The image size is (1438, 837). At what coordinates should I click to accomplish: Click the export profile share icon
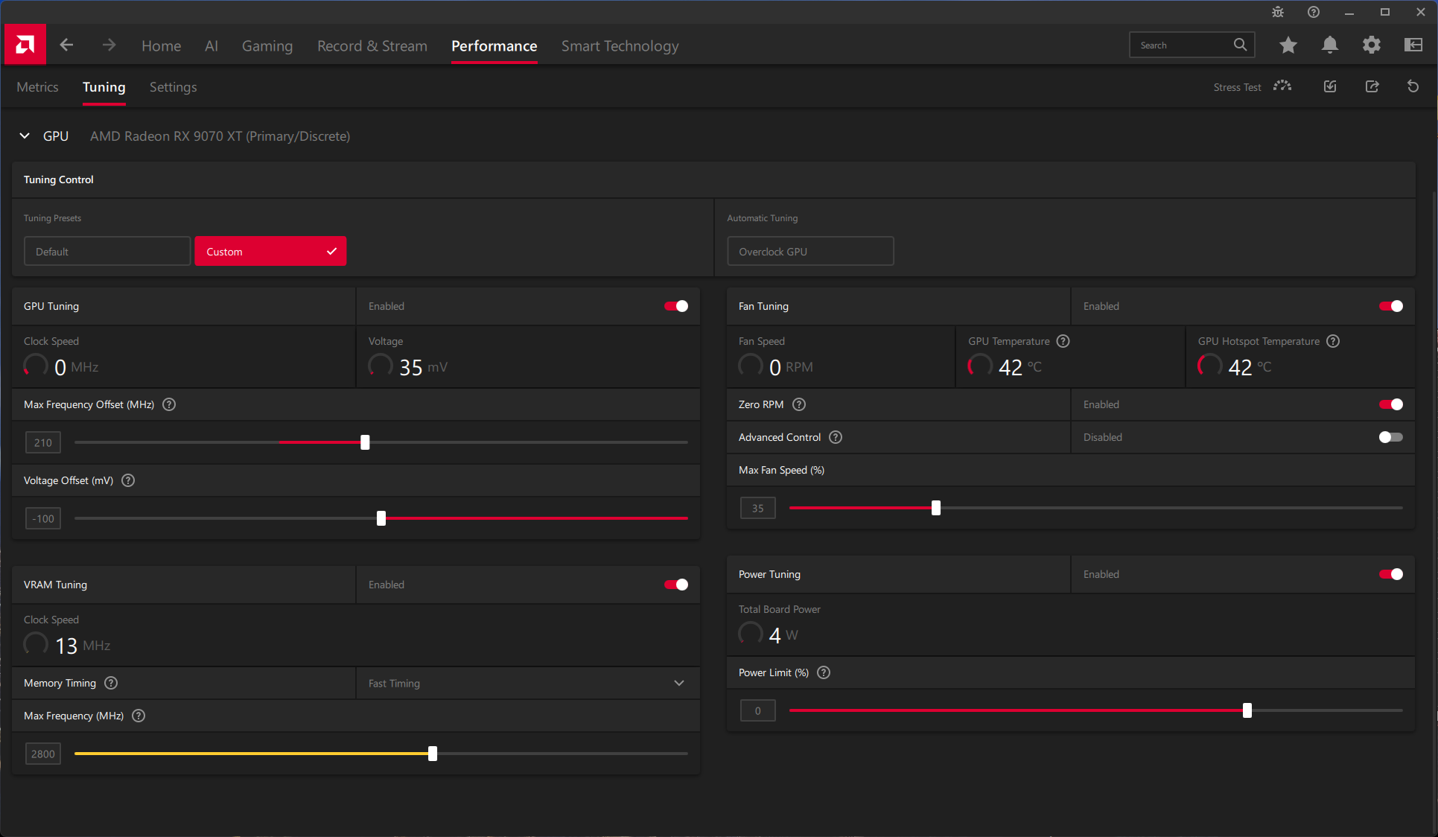1372,86
